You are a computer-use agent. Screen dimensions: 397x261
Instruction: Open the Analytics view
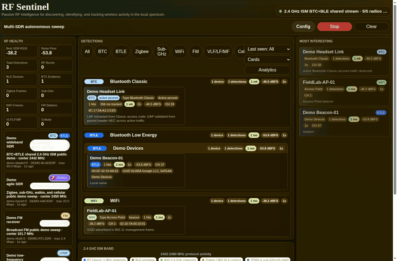click(267, 70)
